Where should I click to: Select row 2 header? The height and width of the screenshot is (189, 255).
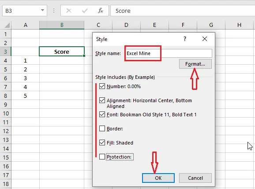6,43
